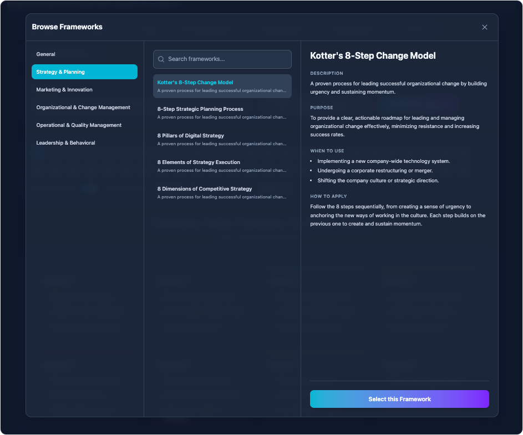The height and width of the screenshot is (435, 523).
Task: Pick the 8 Pillars of Digital Strategy
Action: pyautogui.click(x=222, y=139)
